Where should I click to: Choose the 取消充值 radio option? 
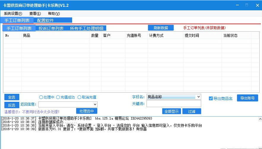click(80, 97)
